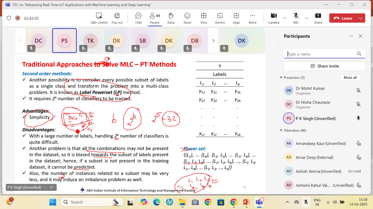Screen dimensions: 373x209
Task: Click the minus on P K Singh name tag
Action: 45,187
